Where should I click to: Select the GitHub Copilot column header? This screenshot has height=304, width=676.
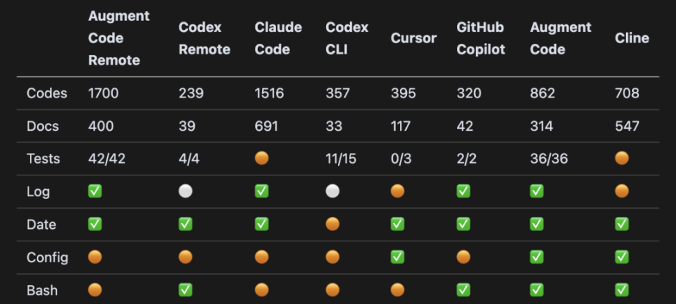(x=481, y=38)
